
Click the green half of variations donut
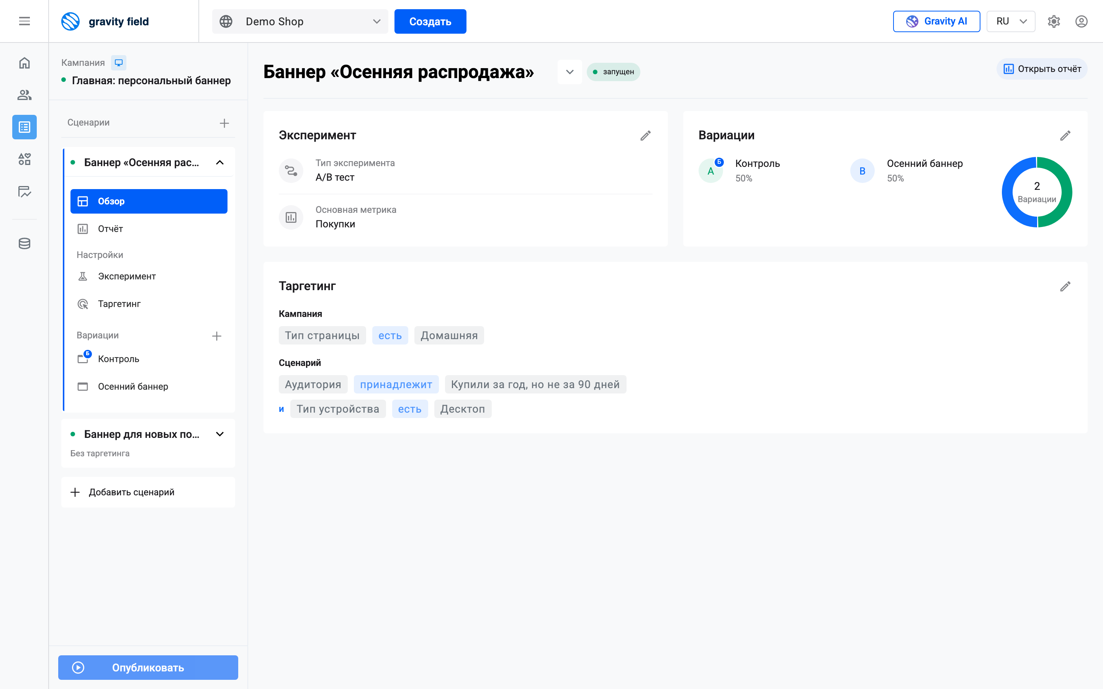pyautogui.click(x=1067, y=192)
